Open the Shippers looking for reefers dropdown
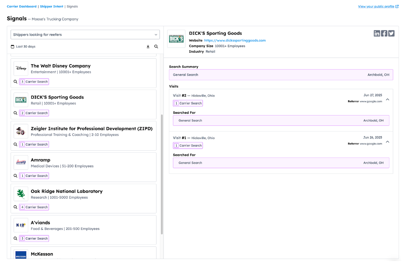 85,34
